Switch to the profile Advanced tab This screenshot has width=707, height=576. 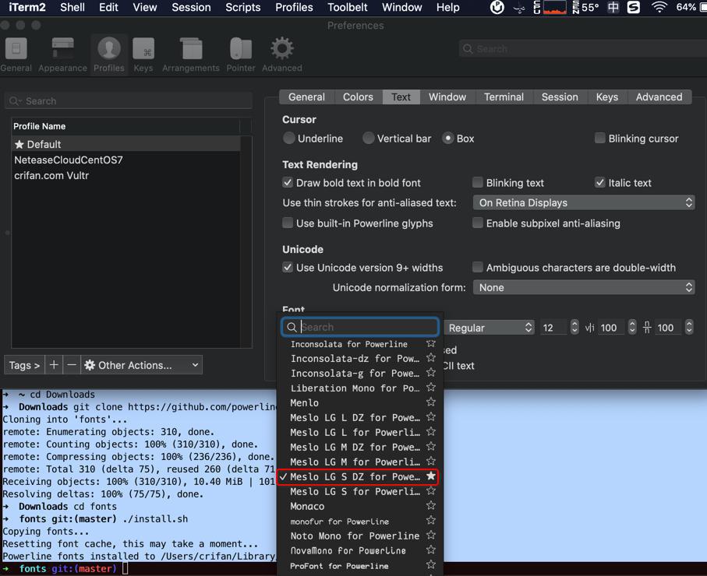click(659, 97)
